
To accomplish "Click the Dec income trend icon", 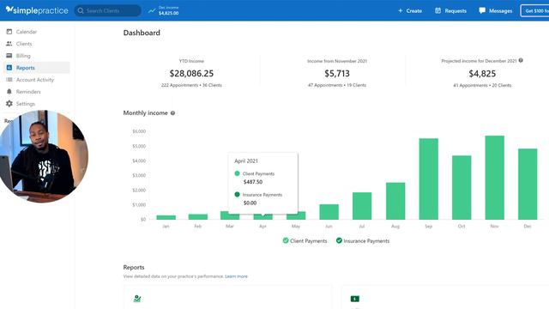I will coord(152,10).
